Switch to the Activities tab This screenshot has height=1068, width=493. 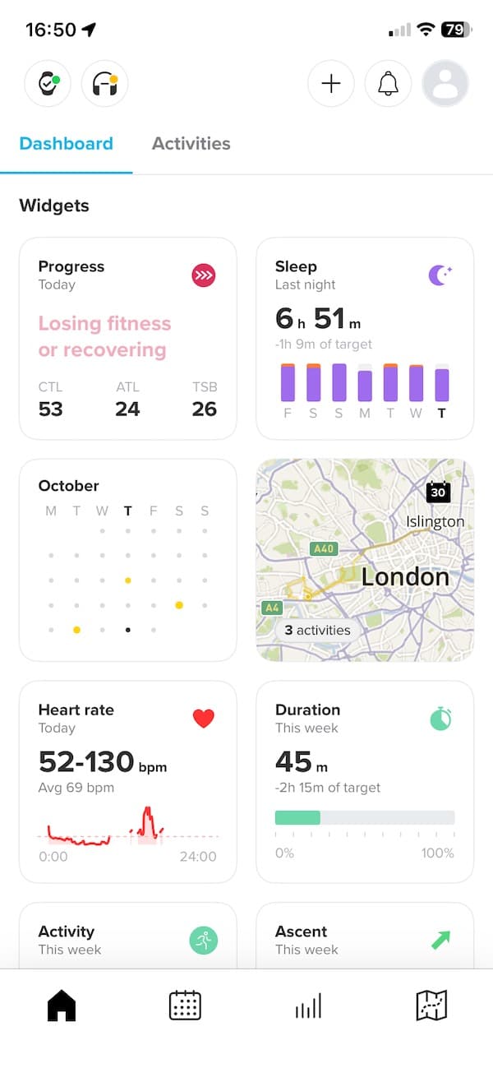[191, 144]
